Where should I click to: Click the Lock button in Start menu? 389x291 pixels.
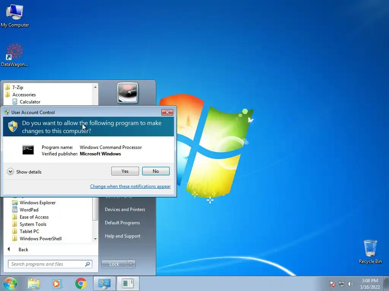(x=114, y=264)
